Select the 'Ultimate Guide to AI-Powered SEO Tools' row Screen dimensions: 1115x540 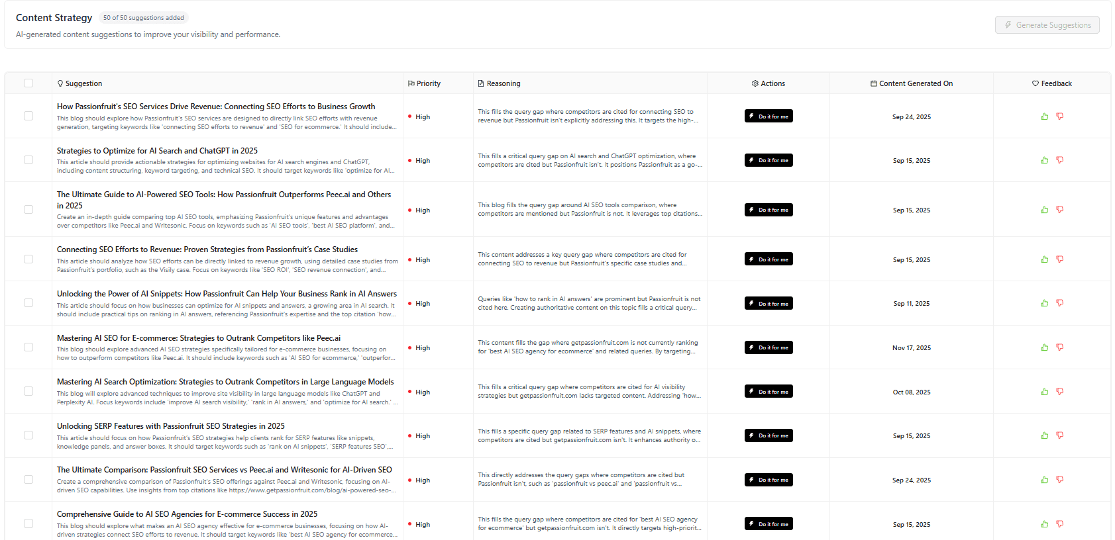click(28, 210)
